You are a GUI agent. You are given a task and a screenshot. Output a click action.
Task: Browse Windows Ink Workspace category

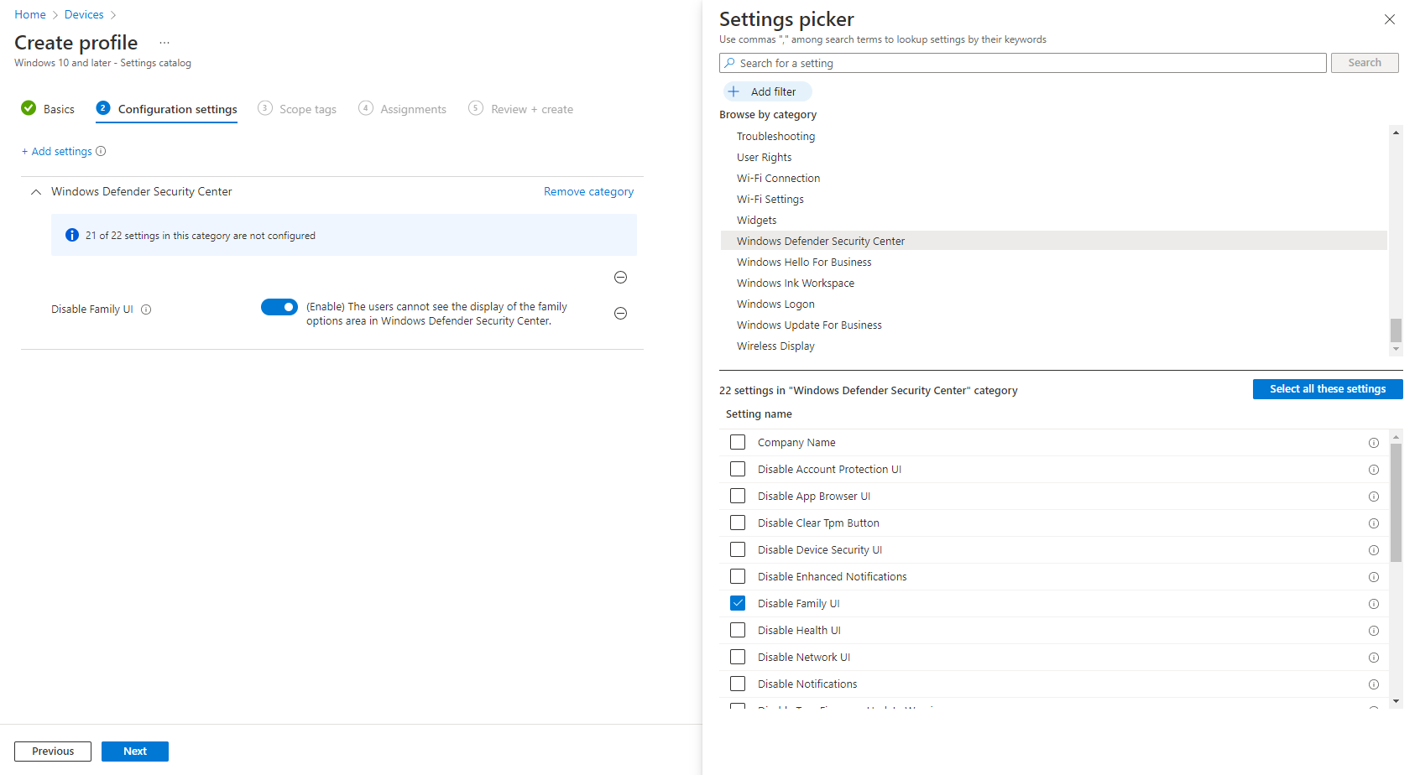[796, 283]
